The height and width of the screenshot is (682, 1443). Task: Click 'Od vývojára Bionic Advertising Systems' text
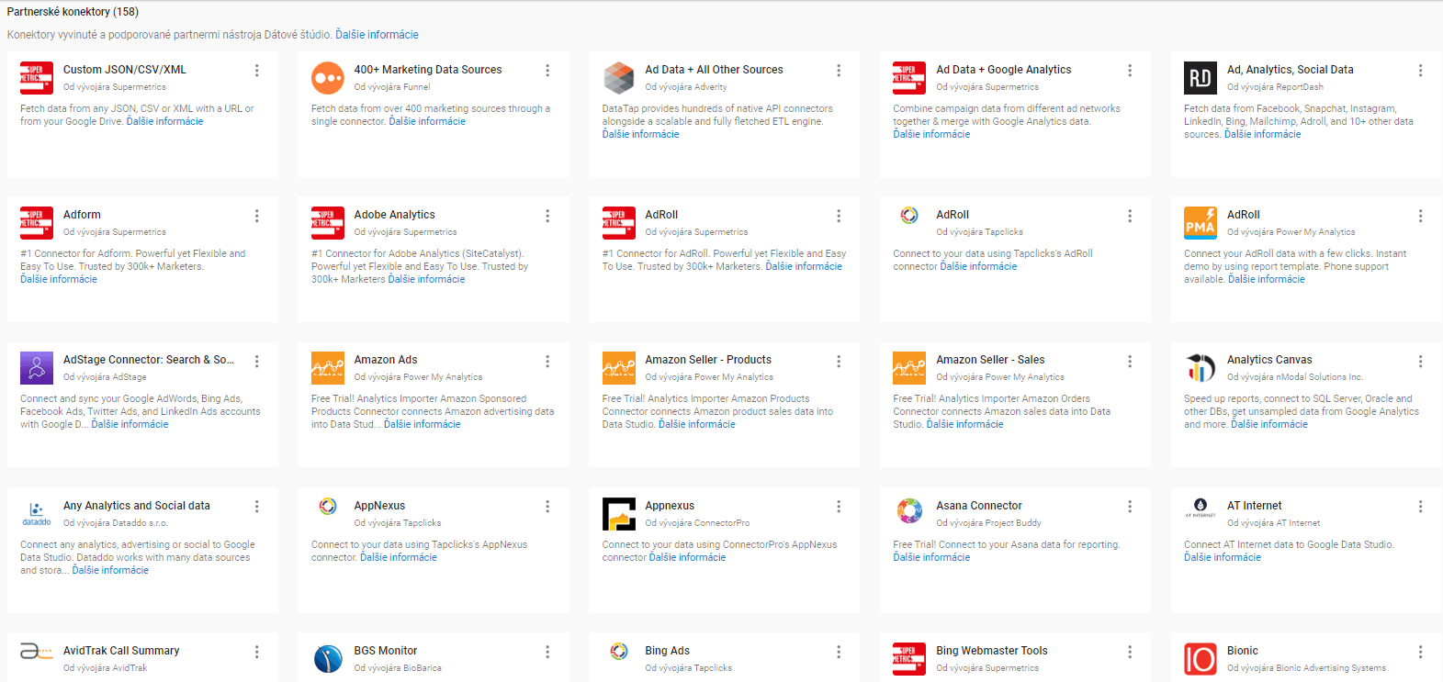pos(1306,668)
